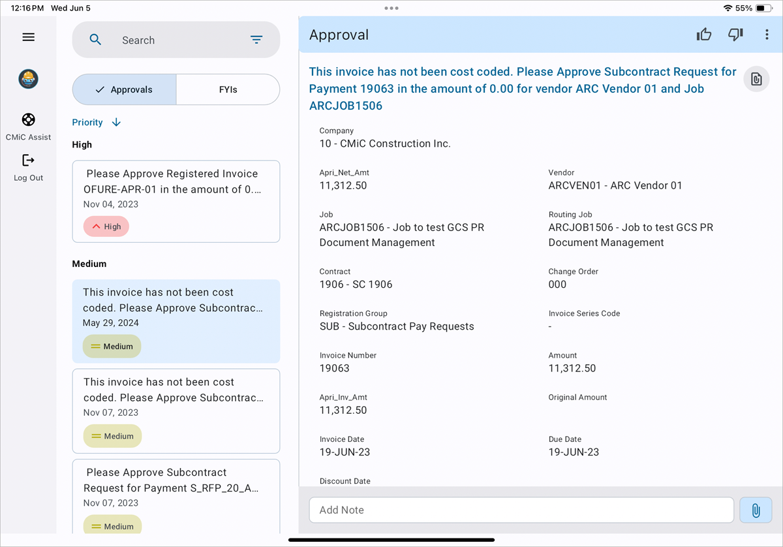Click the sort direction arrow next to Priority
783x547 pixels.
pos(116,122)
